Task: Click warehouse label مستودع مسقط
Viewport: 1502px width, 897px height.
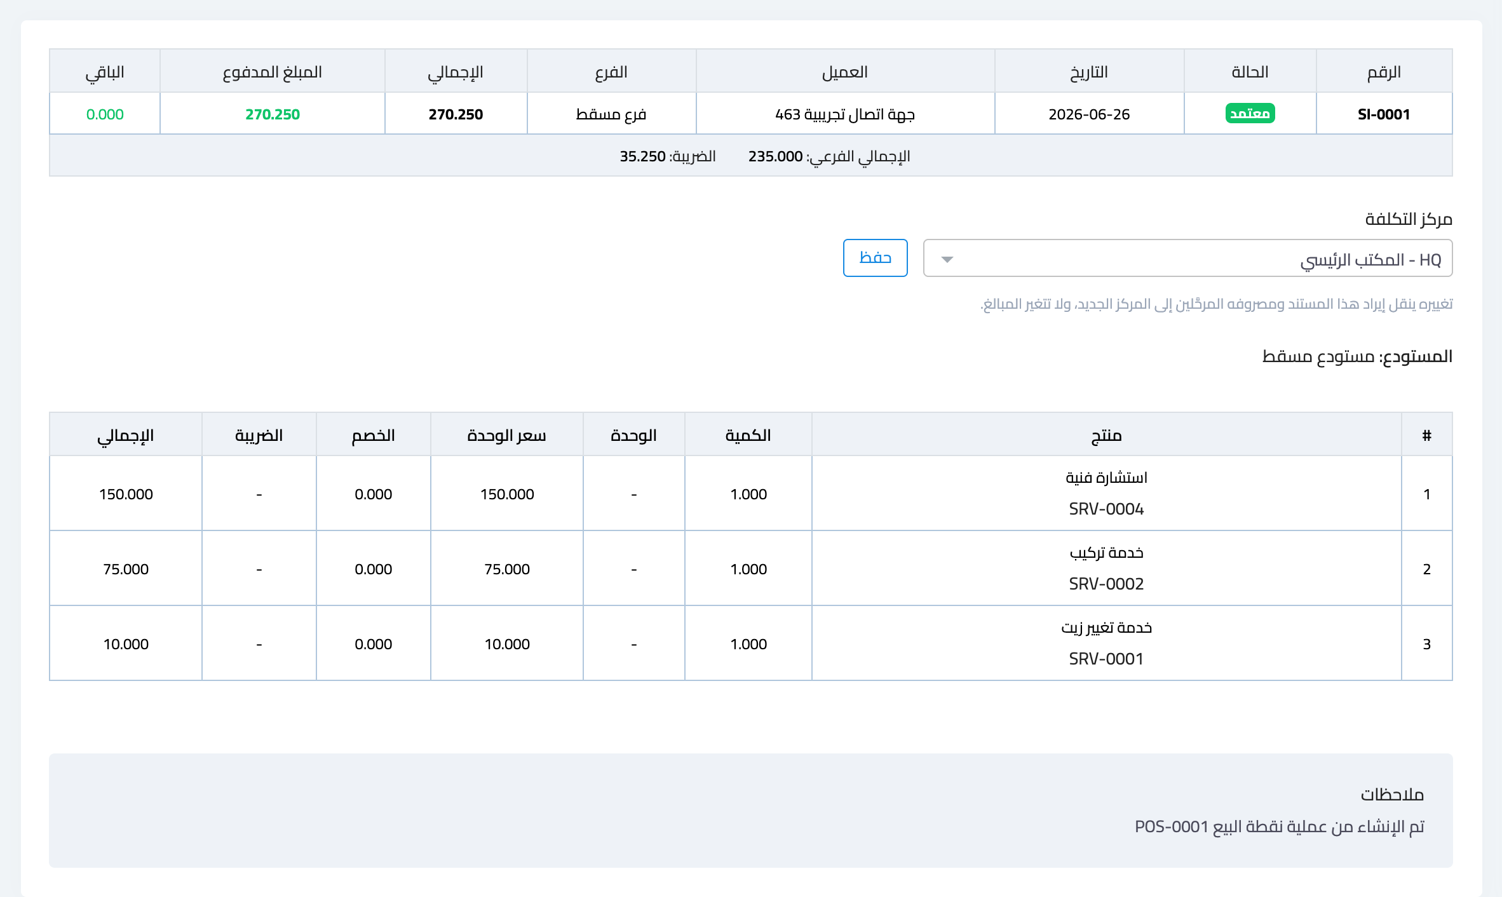Action: (1318, 356)
